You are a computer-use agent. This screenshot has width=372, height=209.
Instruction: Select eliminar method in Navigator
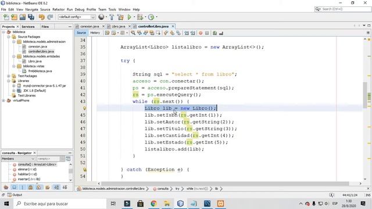click(27, 170)
